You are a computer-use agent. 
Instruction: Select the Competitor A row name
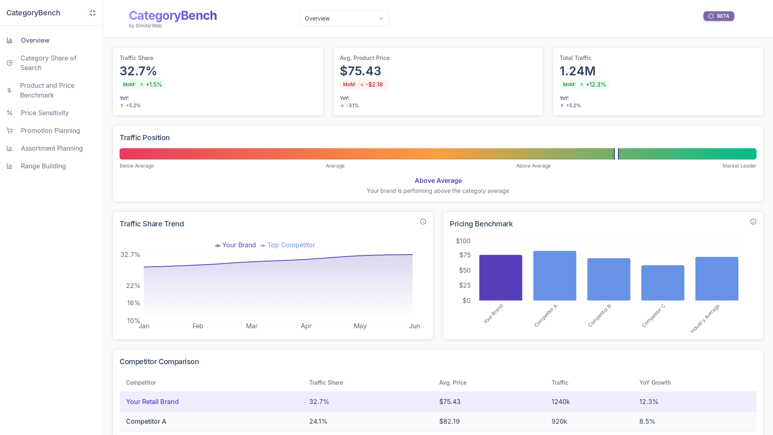coord(146,421)
